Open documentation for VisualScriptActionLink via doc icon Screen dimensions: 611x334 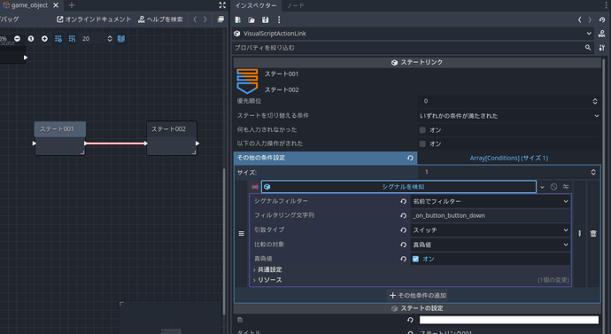click(x=602, y=34)
